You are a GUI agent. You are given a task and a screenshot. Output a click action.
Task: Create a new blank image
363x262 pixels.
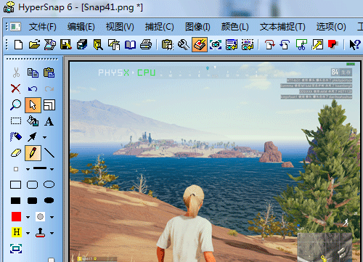click(19, 45)
